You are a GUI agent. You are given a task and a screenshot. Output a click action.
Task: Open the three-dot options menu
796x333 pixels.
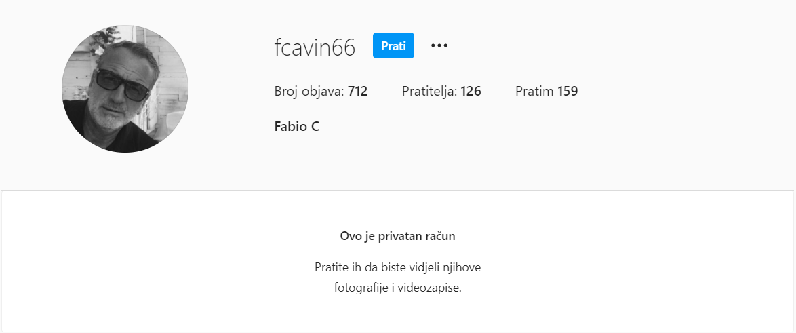[x=439, y=45]
